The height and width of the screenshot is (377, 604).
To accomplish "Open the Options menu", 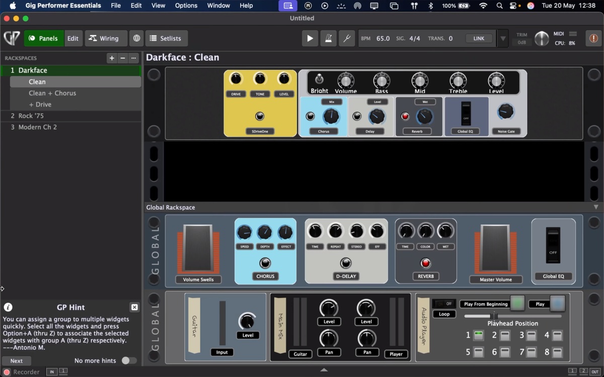I will point(186,6).
